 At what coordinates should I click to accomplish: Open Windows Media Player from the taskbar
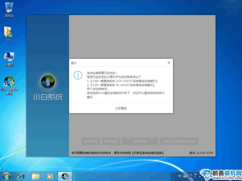(x=50, y=176)
